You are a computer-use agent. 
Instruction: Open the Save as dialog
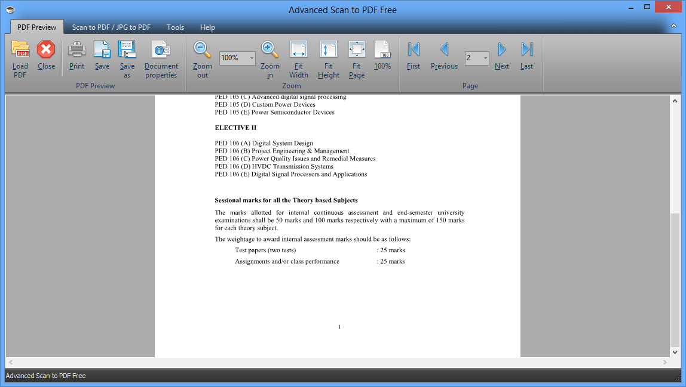127,50
